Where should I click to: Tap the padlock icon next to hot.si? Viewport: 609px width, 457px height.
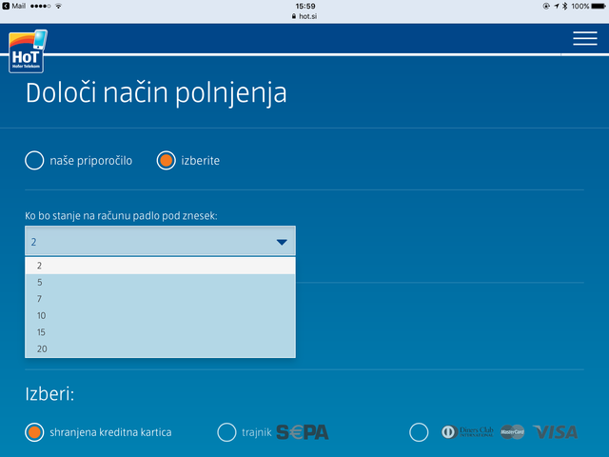coord(294,16)
